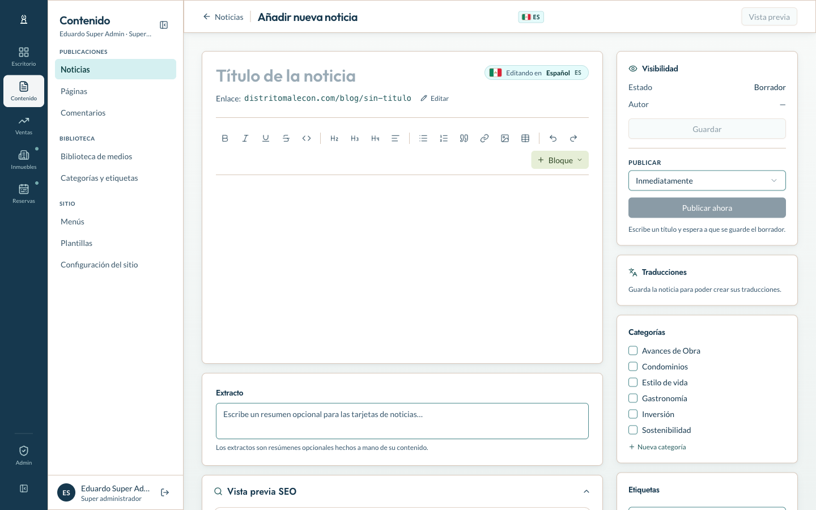Apply strikethrough formatting
Image resolution: width=816 pixels, height=510 pixels.
[286, 138]
